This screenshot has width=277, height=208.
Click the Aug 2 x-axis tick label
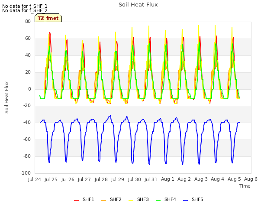(x=184, y=179)
